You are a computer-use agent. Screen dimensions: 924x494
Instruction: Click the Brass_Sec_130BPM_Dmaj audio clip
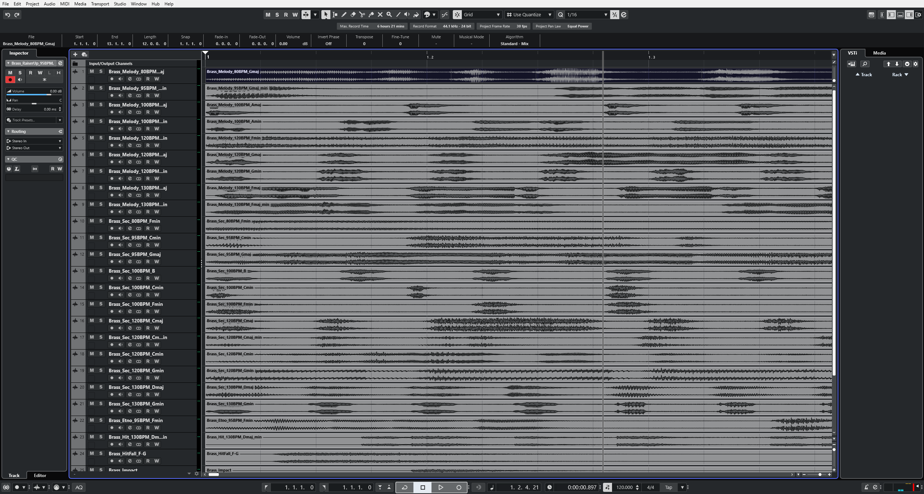coord(397,391)
